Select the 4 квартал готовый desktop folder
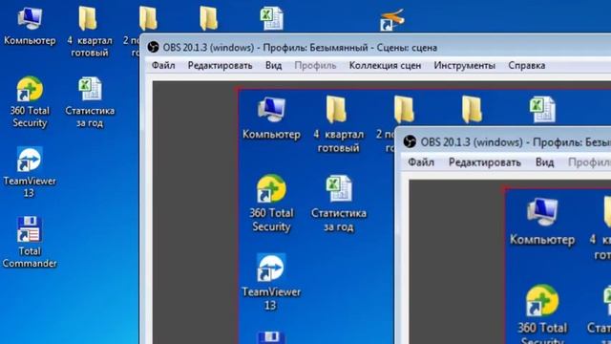The width and height of the screenshot is (611, 344). tap(89, 32)
